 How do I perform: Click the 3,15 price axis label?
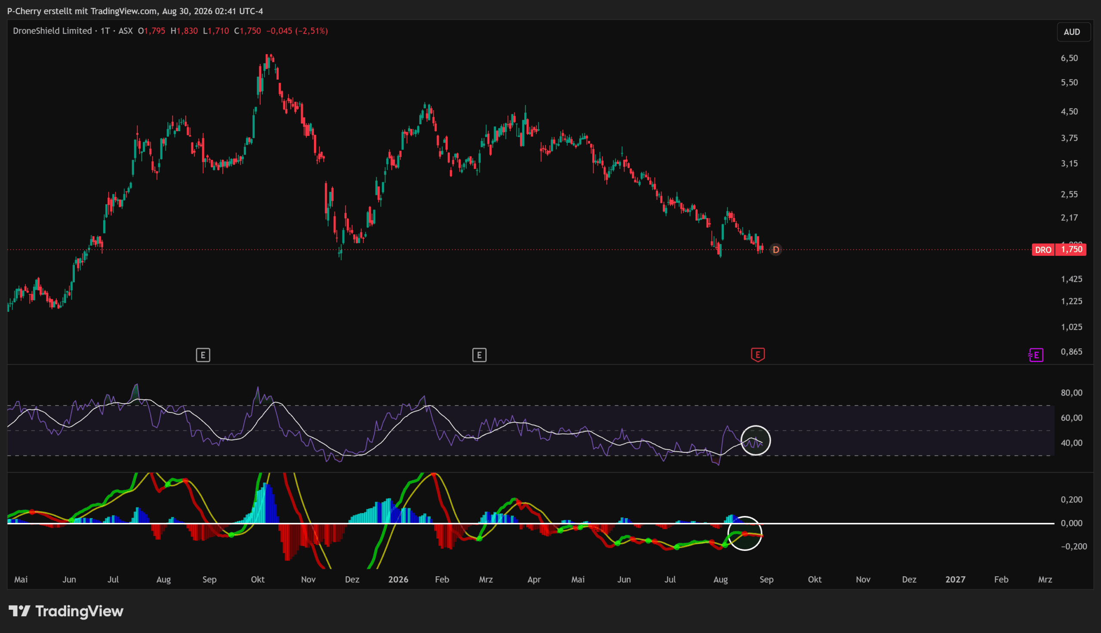(1069, 164)
